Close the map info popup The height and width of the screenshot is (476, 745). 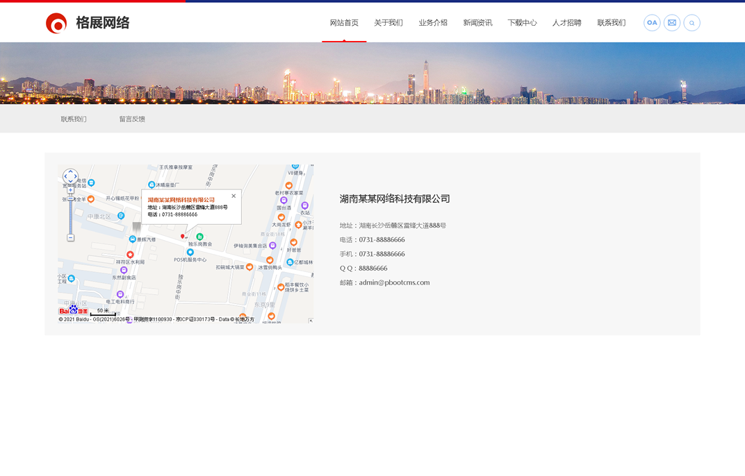pyautogui.click(x=234, y=196)
